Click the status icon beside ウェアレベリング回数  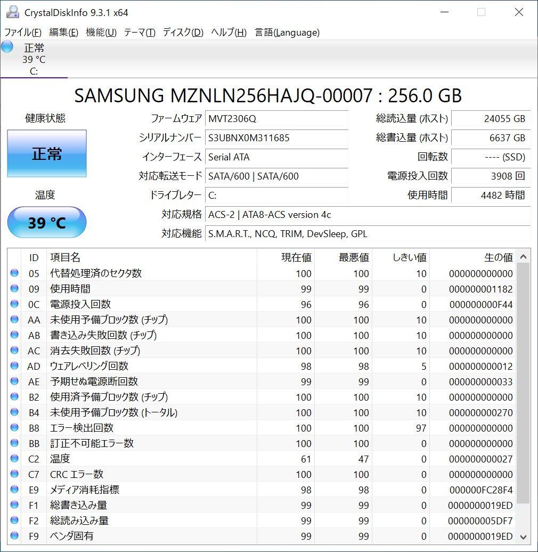point(14,366)
